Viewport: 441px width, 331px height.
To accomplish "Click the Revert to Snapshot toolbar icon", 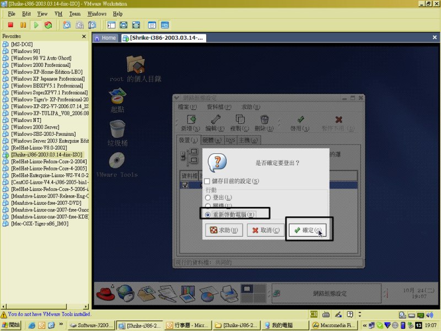I will (79, 25).
